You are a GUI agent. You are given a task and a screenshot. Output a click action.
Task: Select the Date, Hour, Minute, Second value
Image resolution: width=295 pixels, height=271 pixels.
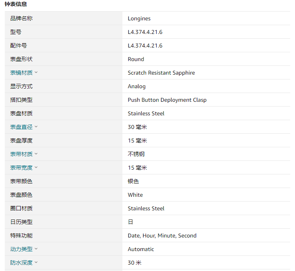coord(162,235)
